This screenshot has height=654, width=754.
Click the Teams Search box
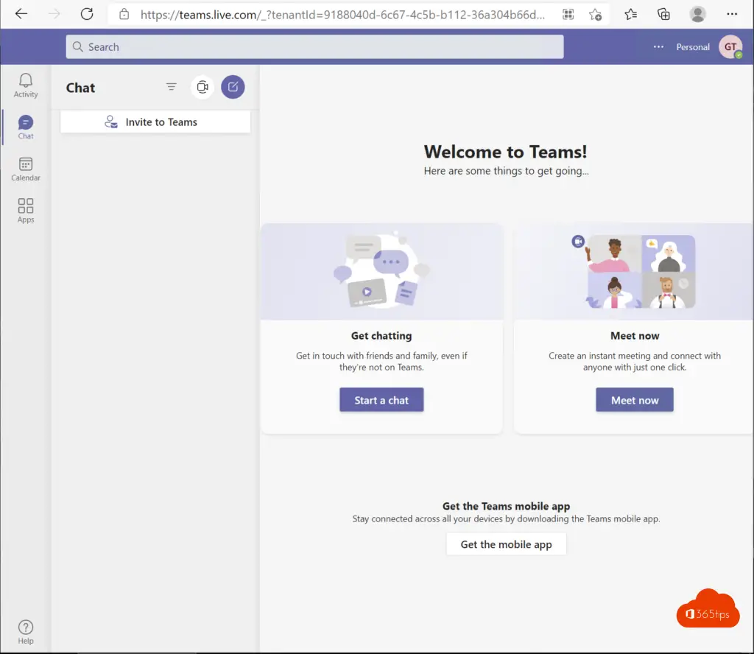[314, 46]
